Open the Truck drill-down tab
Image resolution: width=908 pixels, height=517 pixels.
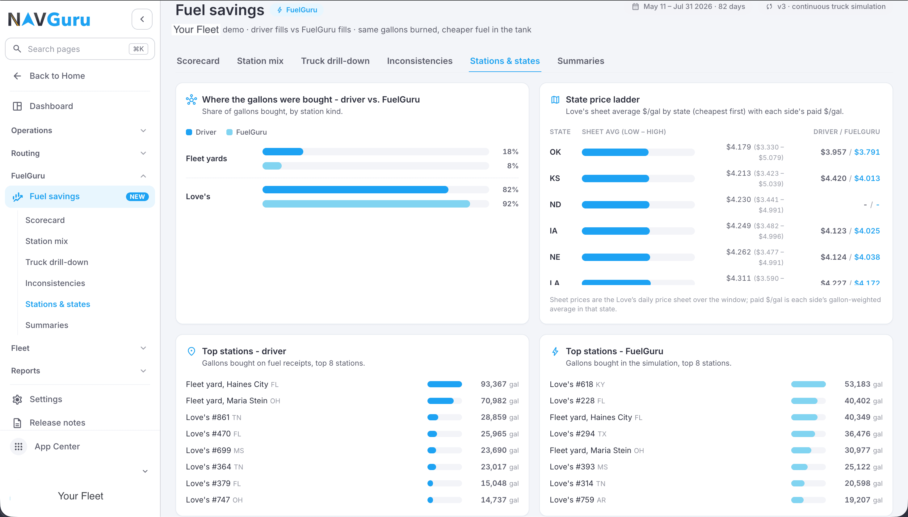coord(335,61)
